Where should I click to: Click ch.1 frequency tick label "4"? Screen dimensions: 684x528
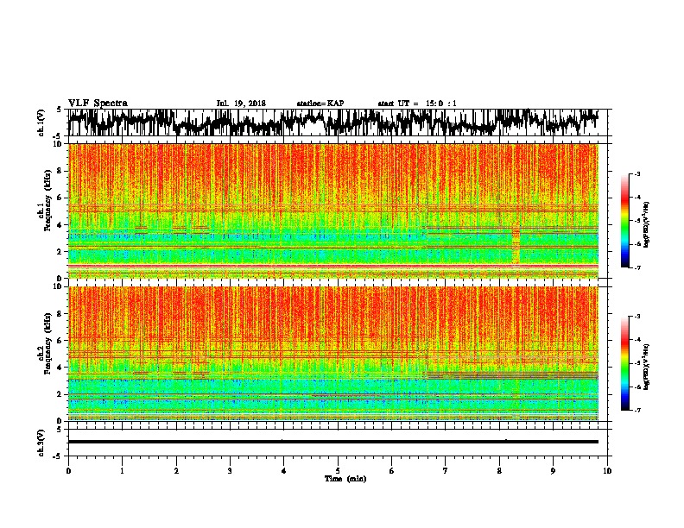click(x=60, y=225)
